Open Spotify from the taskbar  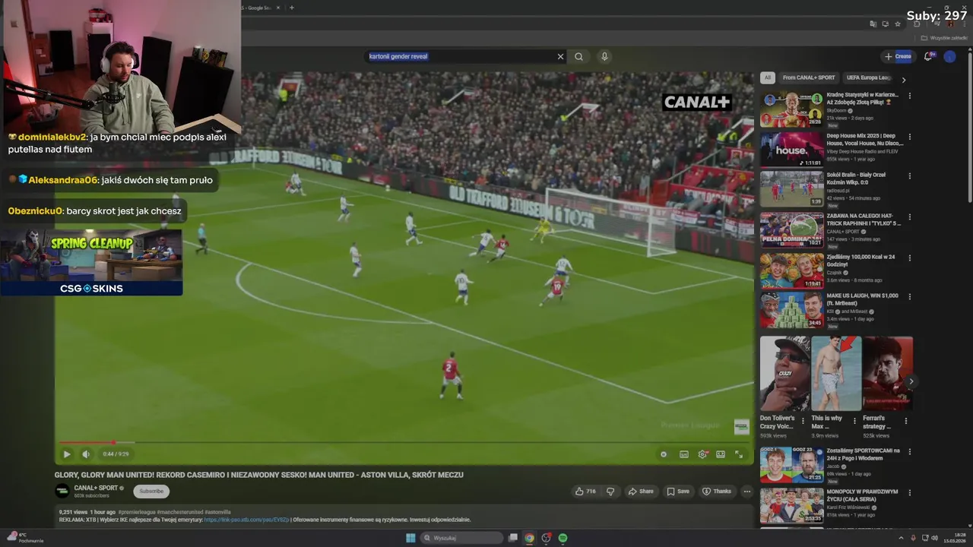click(x=563, y=538)
